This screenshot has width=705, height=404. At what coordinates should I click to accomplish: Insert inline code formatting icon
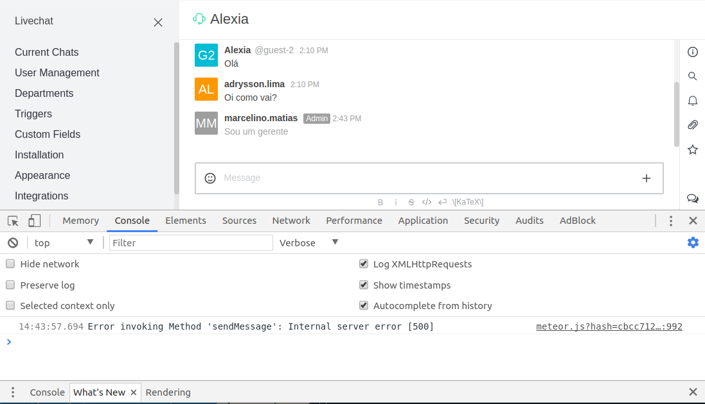coord(427,202)
